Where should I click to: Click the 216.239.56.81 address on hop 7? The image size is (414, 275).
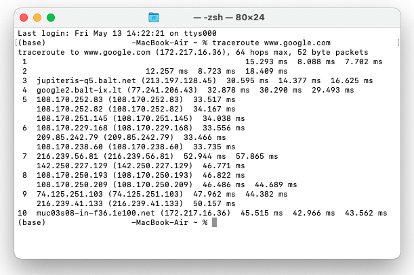coord(67,156)
